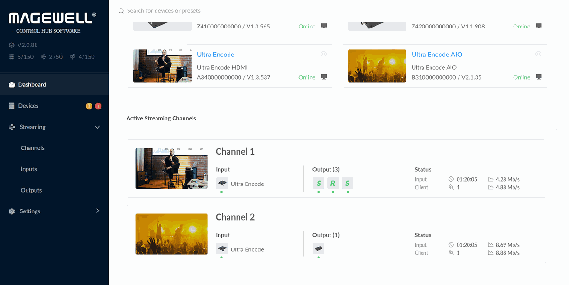Screen dimensions: 569x285
Task: Click the settings icon on the Ultra Encode card
Action: [323, 54]
